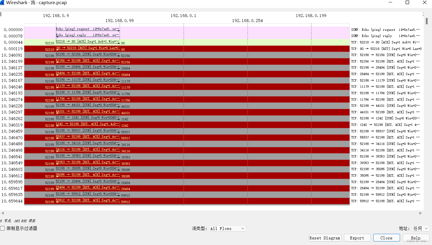Select the 52198 → 1242 SYN flow row
Image resolution: width=432 pixels, height=245 pixels.
coord(187,119)
